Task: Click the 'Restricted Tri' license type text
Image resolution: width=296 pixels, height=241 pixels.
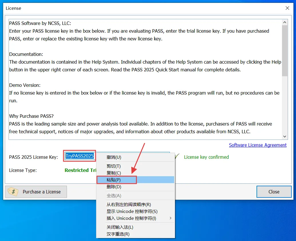Action: 80,170
